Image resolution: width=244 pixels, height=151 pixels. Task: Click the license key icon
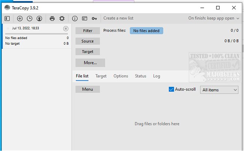[x=94, y=18]
